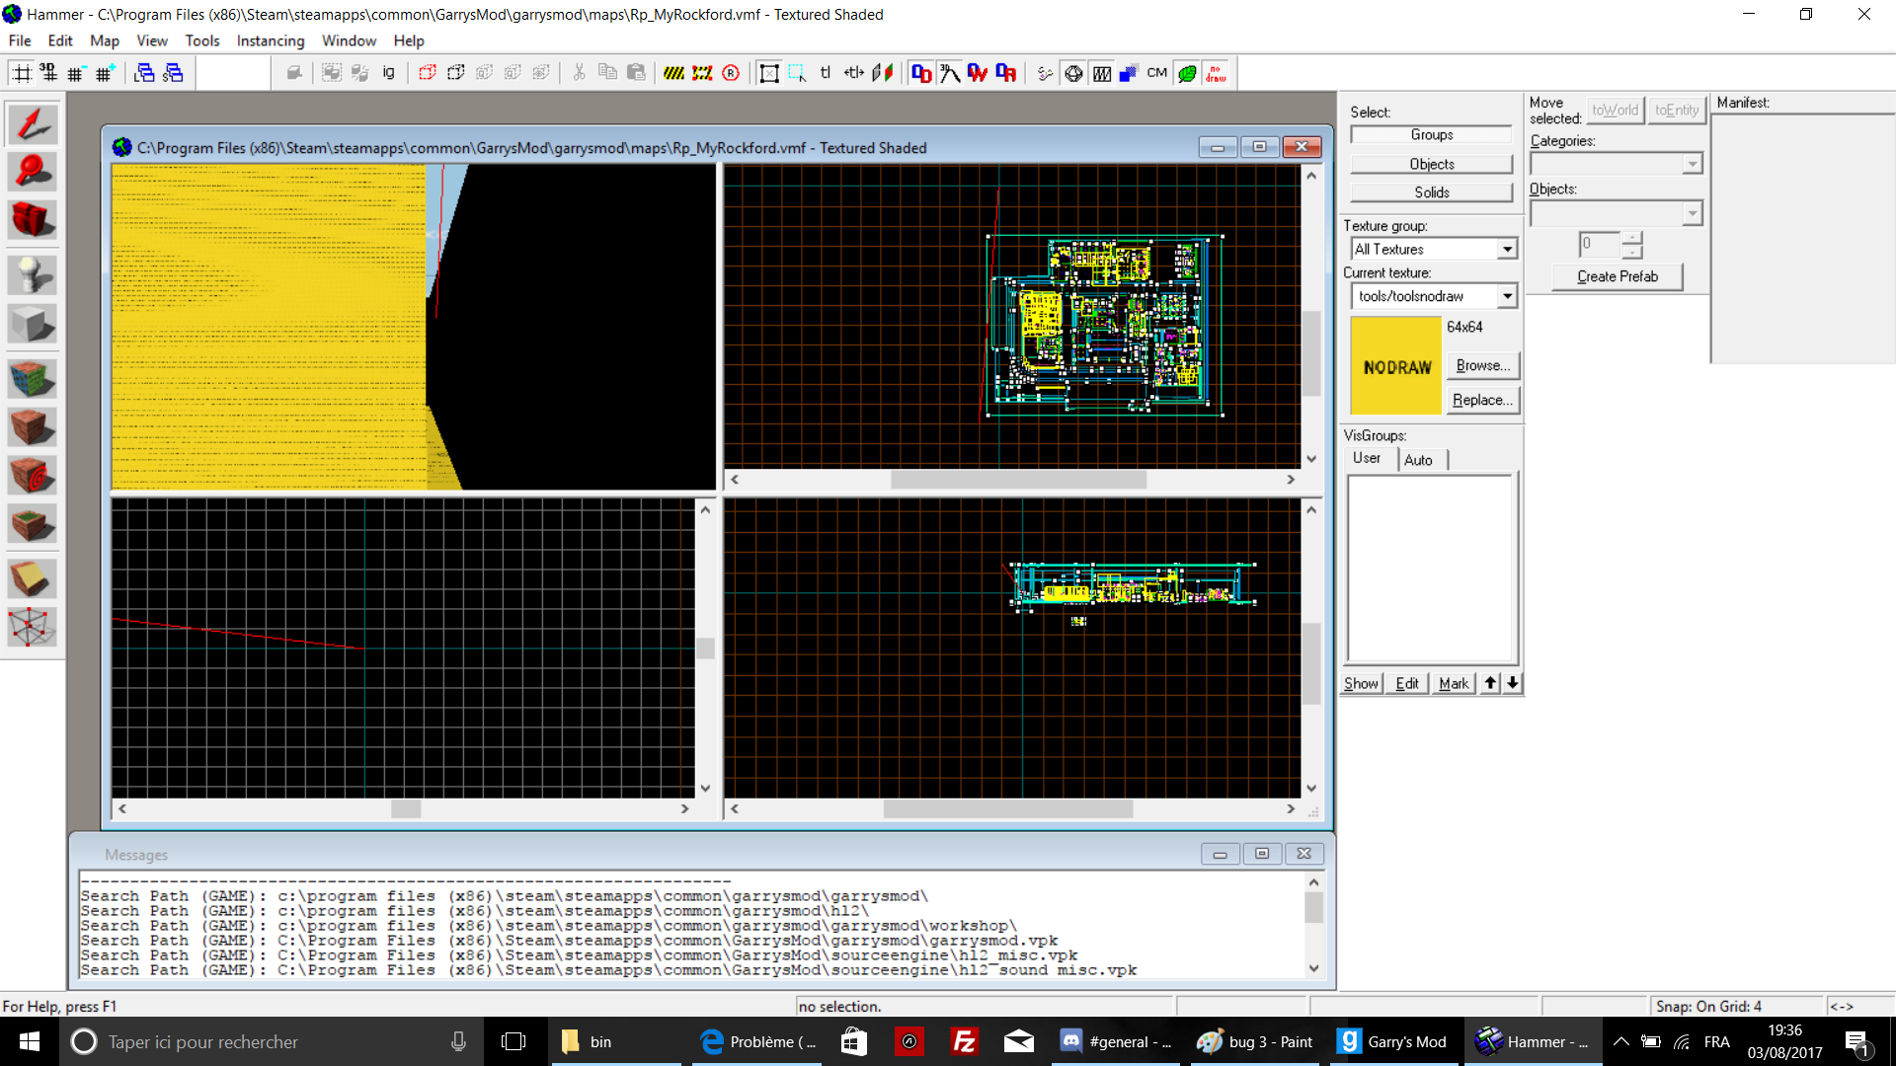Click the Messages window vertical scrollbar thumb
Viewport: 1896px width, 1066px height.
(1313, 908)
